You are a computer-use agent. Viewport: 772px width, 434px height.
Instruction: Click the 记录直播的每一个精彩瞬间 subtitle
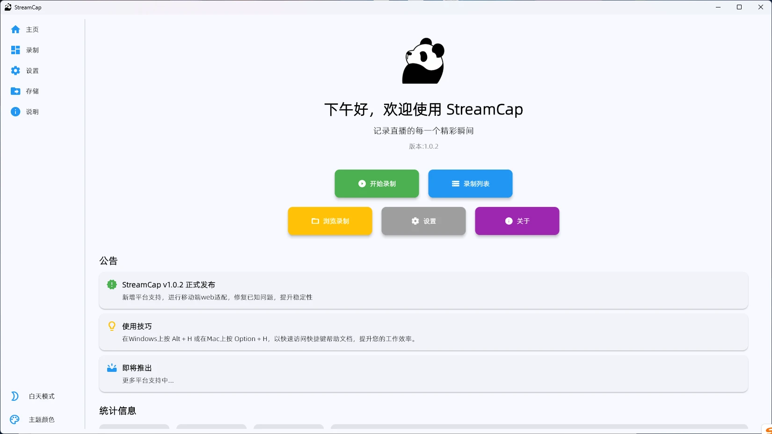(423, 131)
